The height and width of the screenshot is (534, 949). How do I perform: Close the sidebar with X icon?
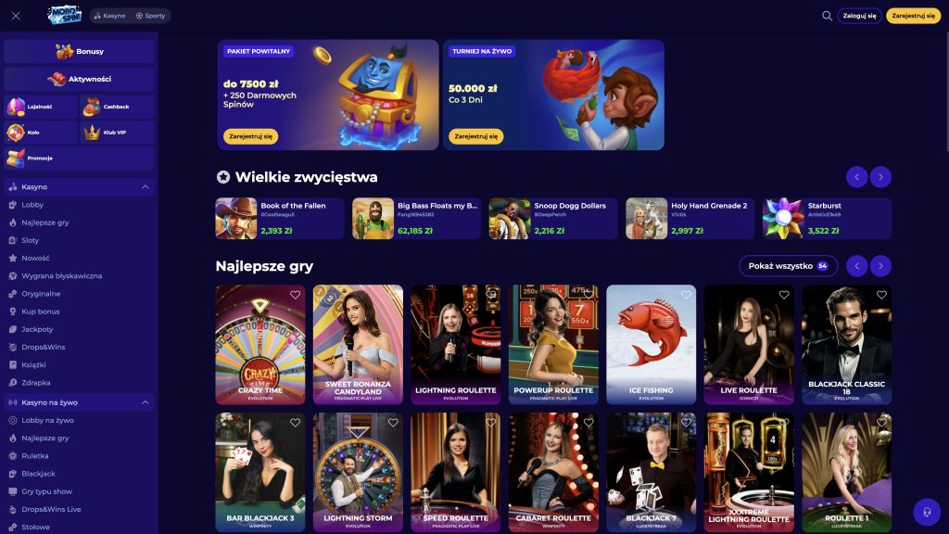(16, 16)
